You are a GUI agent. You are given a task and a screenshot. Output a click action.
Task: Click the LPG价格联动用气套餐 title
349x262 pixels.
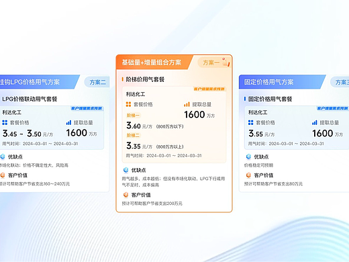point(30,99)
